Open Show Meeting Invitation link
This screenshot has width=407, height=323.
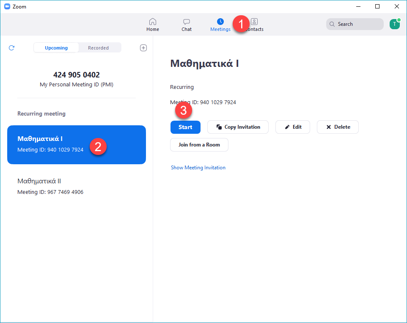click(x=198, y=168)
